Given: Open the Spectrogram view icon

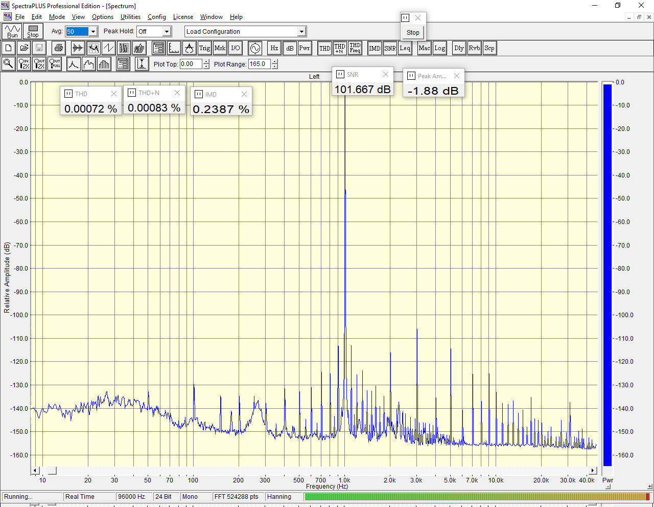Looking at the screenshot, I should (124, 48).
